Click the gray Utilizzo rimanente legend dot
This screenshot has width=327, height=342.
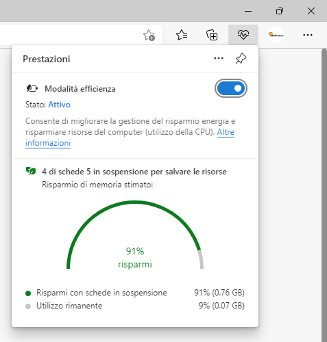(28, 306)
